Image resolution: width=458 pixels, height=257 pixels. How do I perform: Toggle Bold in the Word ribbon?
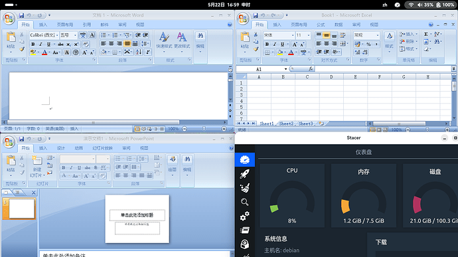[33, 44]
